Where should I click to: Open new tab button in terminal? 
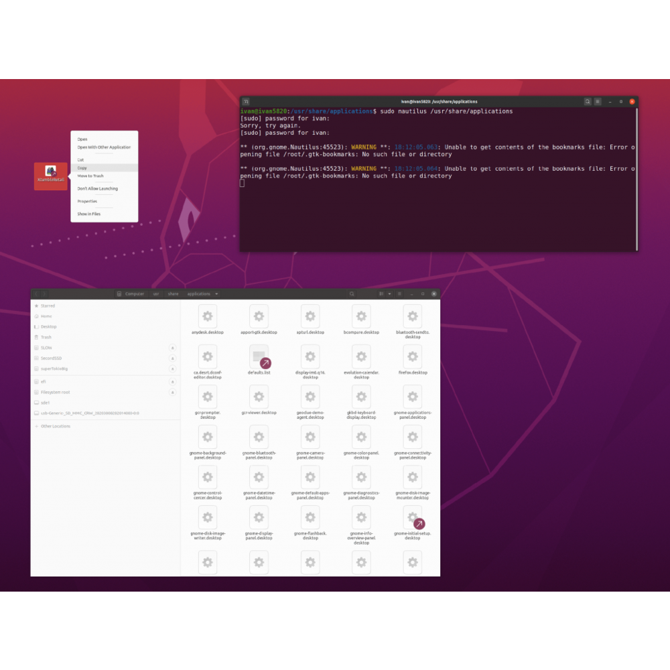(x=246, y=101)
